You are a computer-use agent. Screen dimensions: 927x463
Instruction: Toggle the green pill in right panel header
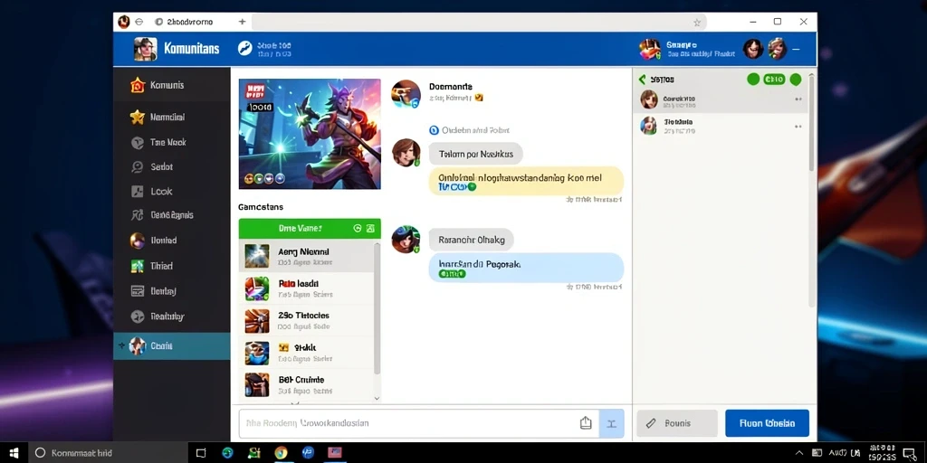[x=774, y=80]
